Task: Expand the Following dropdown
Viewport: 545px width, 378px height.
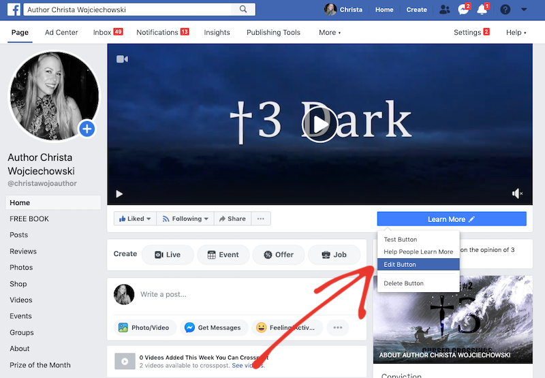Action: pos(185,219)
